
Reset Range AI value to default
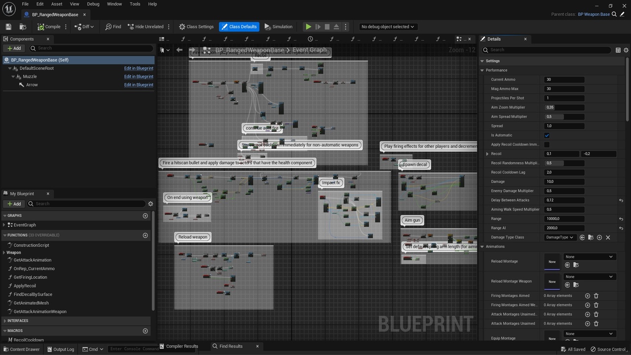click(621, 228)
